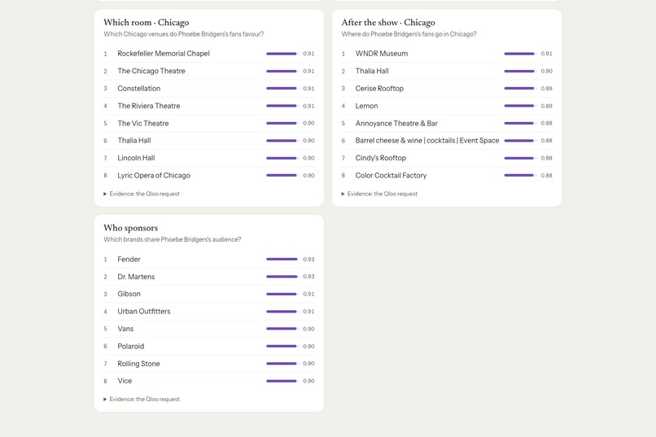Select The Vic Theatre row
This screenshot has height=437, width=656.
[x=209, y=124]
